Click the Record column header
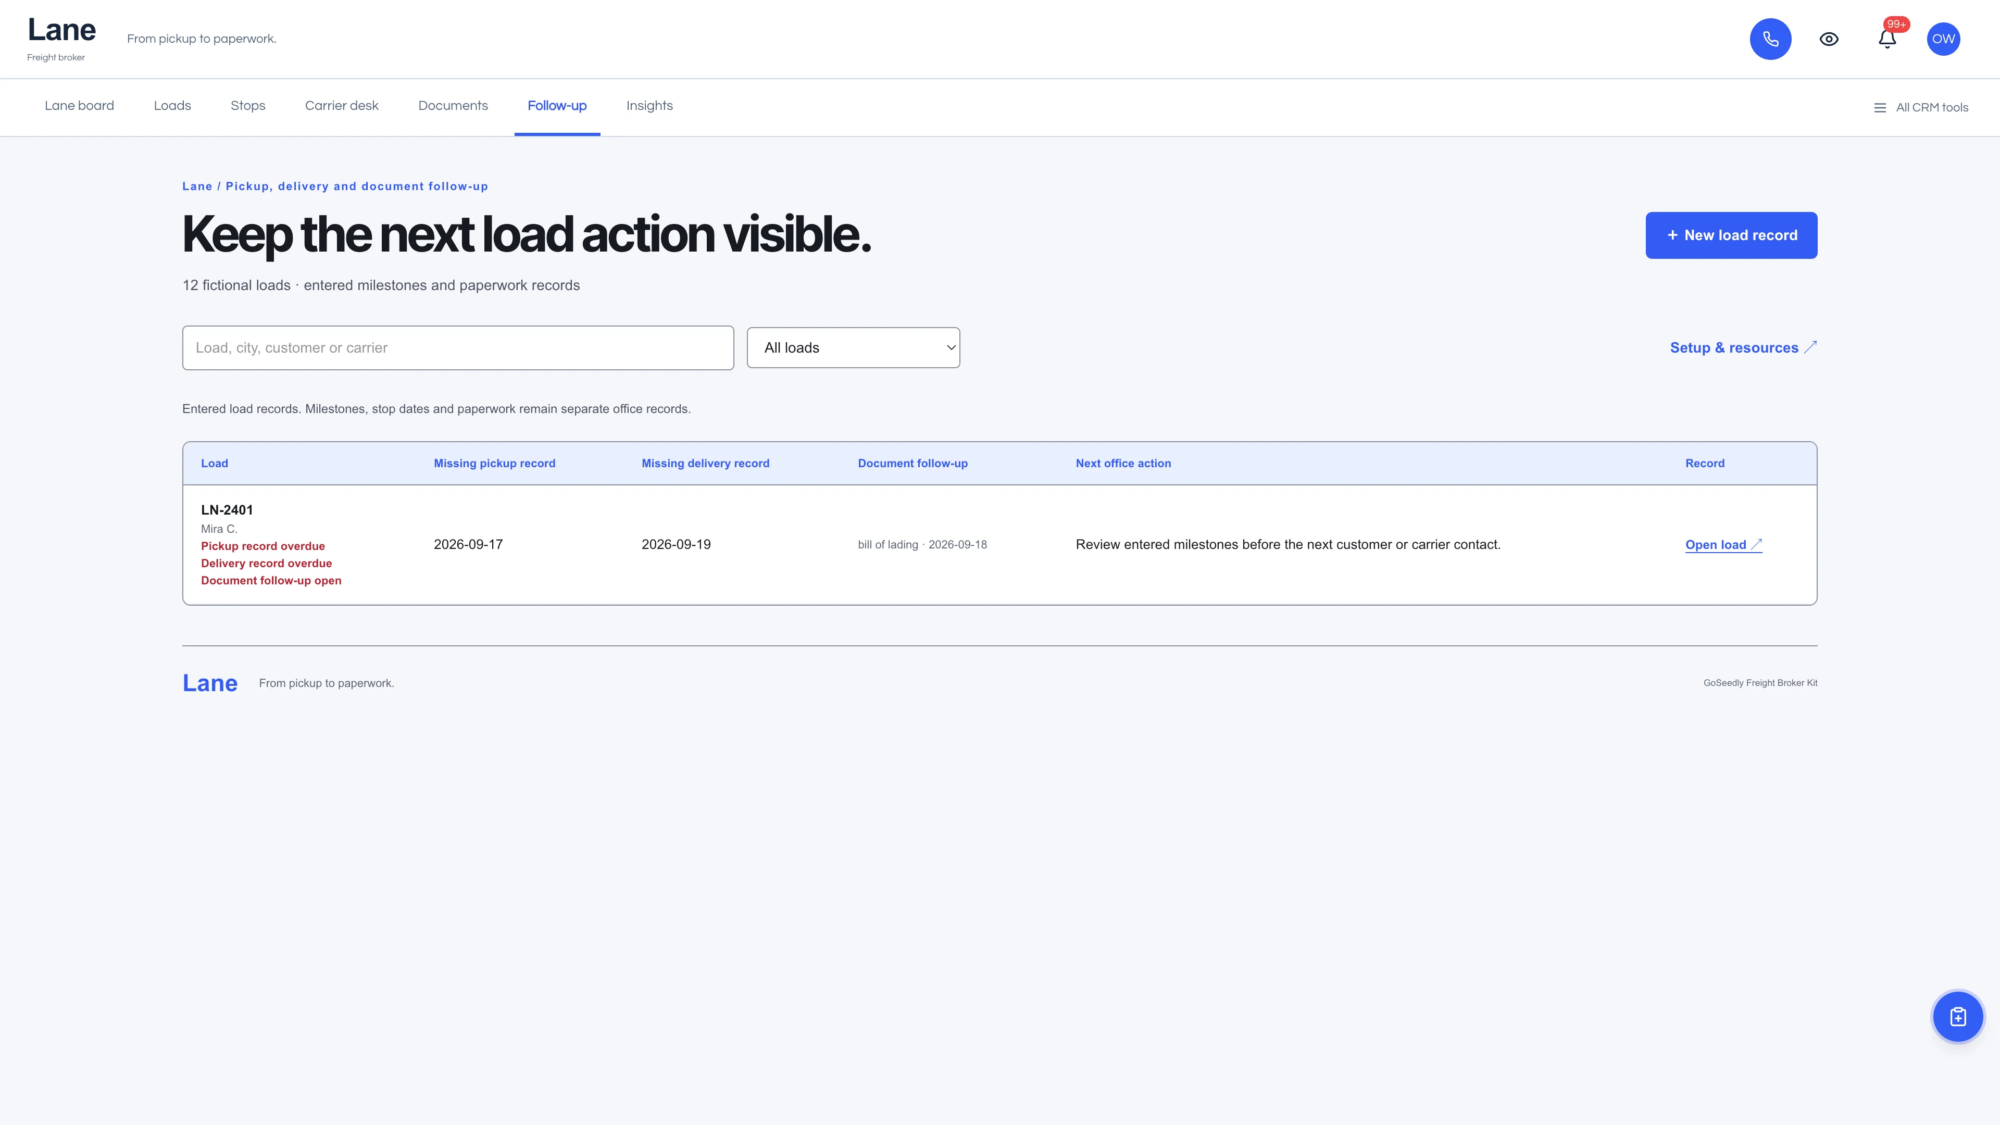Image resolution: width=2000 pixels, height=1125 pixels. [x=1704, y=464]
